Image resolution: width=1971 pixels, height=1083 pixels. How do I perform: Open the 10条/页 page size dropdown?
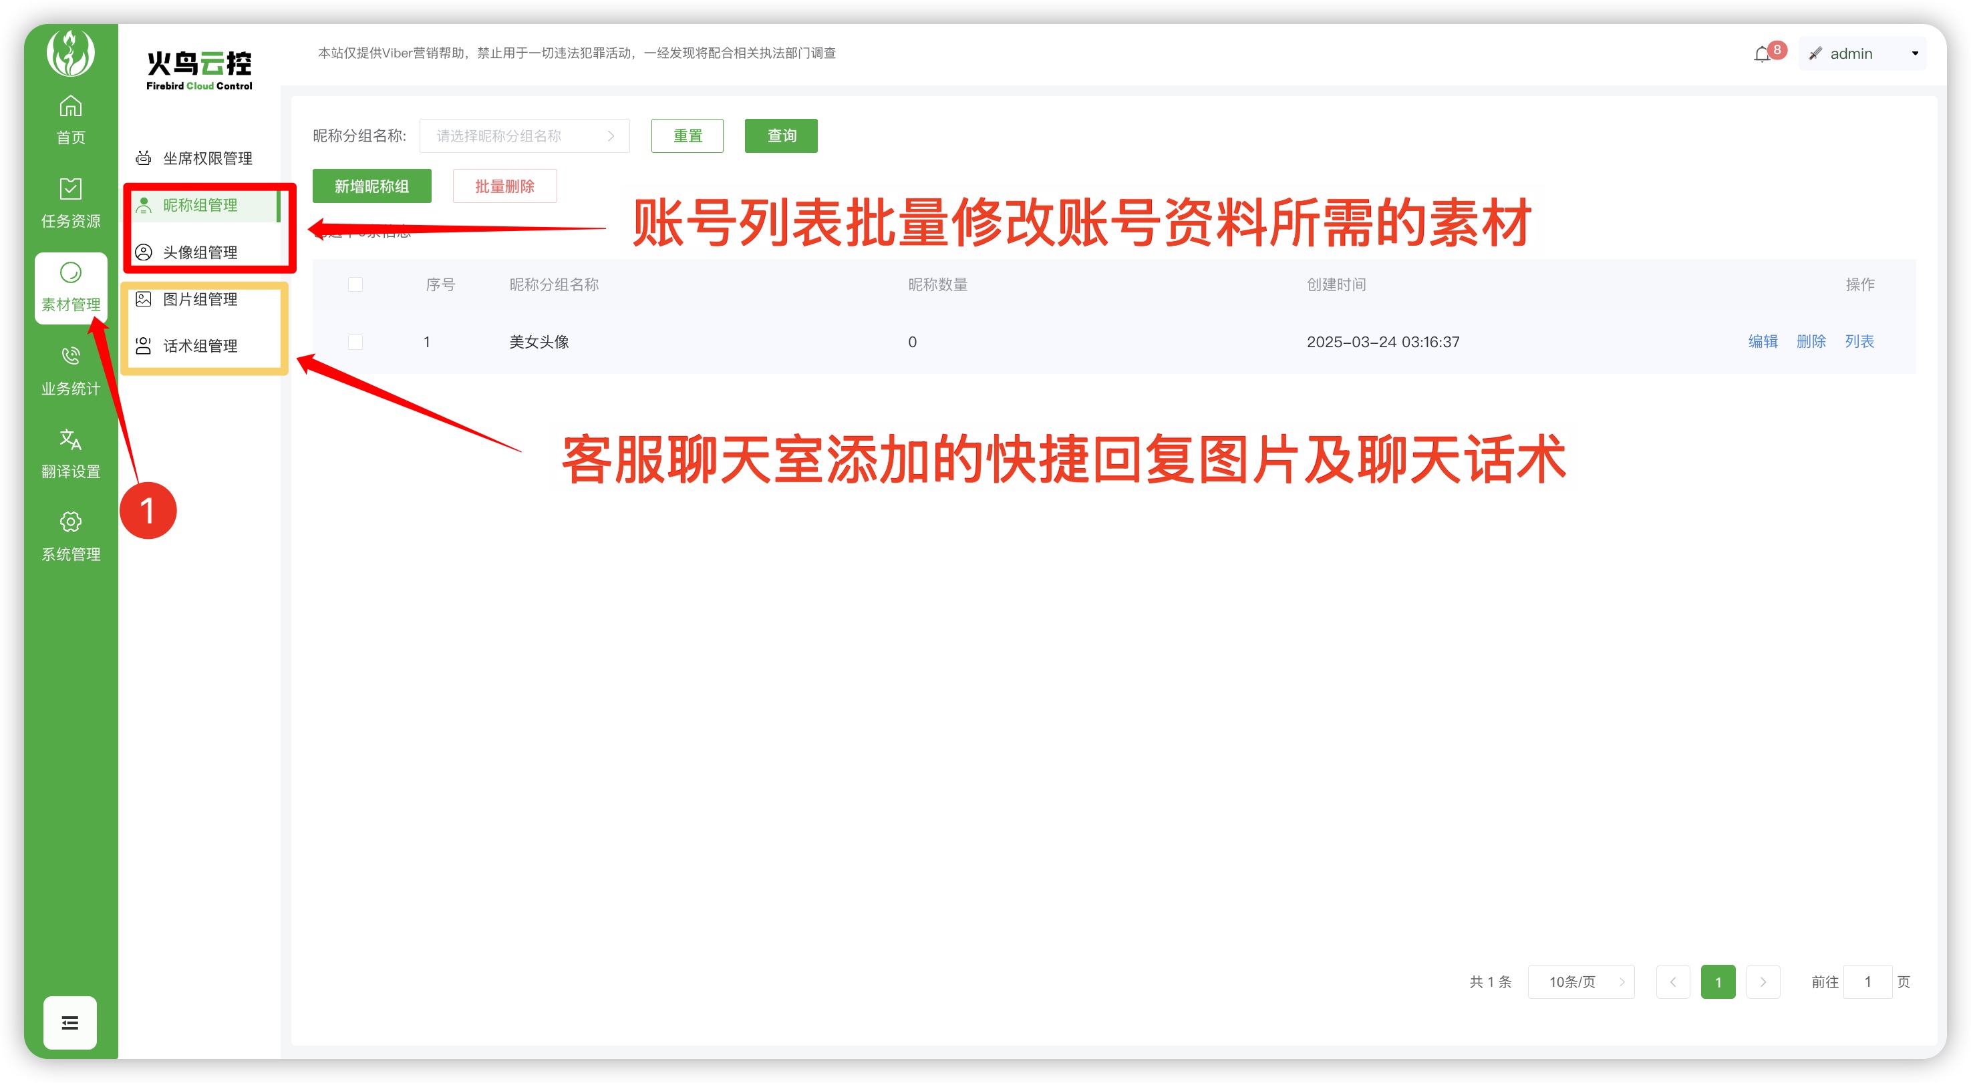click(1581, 982)
